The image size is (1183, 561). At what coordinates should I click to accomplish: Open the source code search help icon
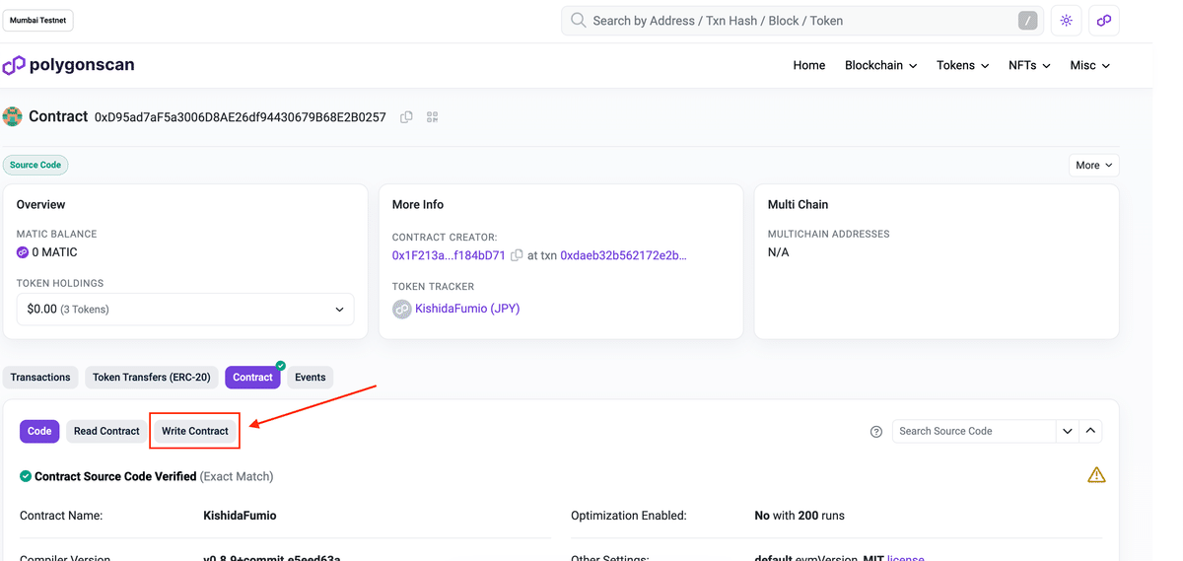pyautogui.click(x=875, y=432)
